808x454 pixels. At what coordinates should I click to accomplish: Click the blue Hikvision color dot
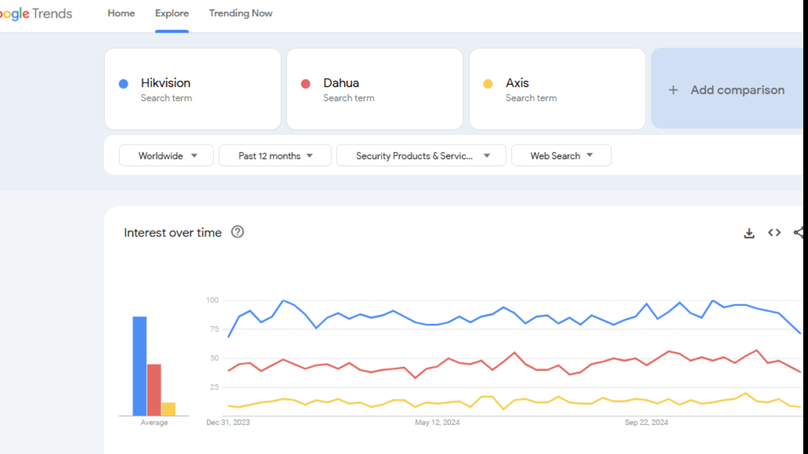(124, 84)
